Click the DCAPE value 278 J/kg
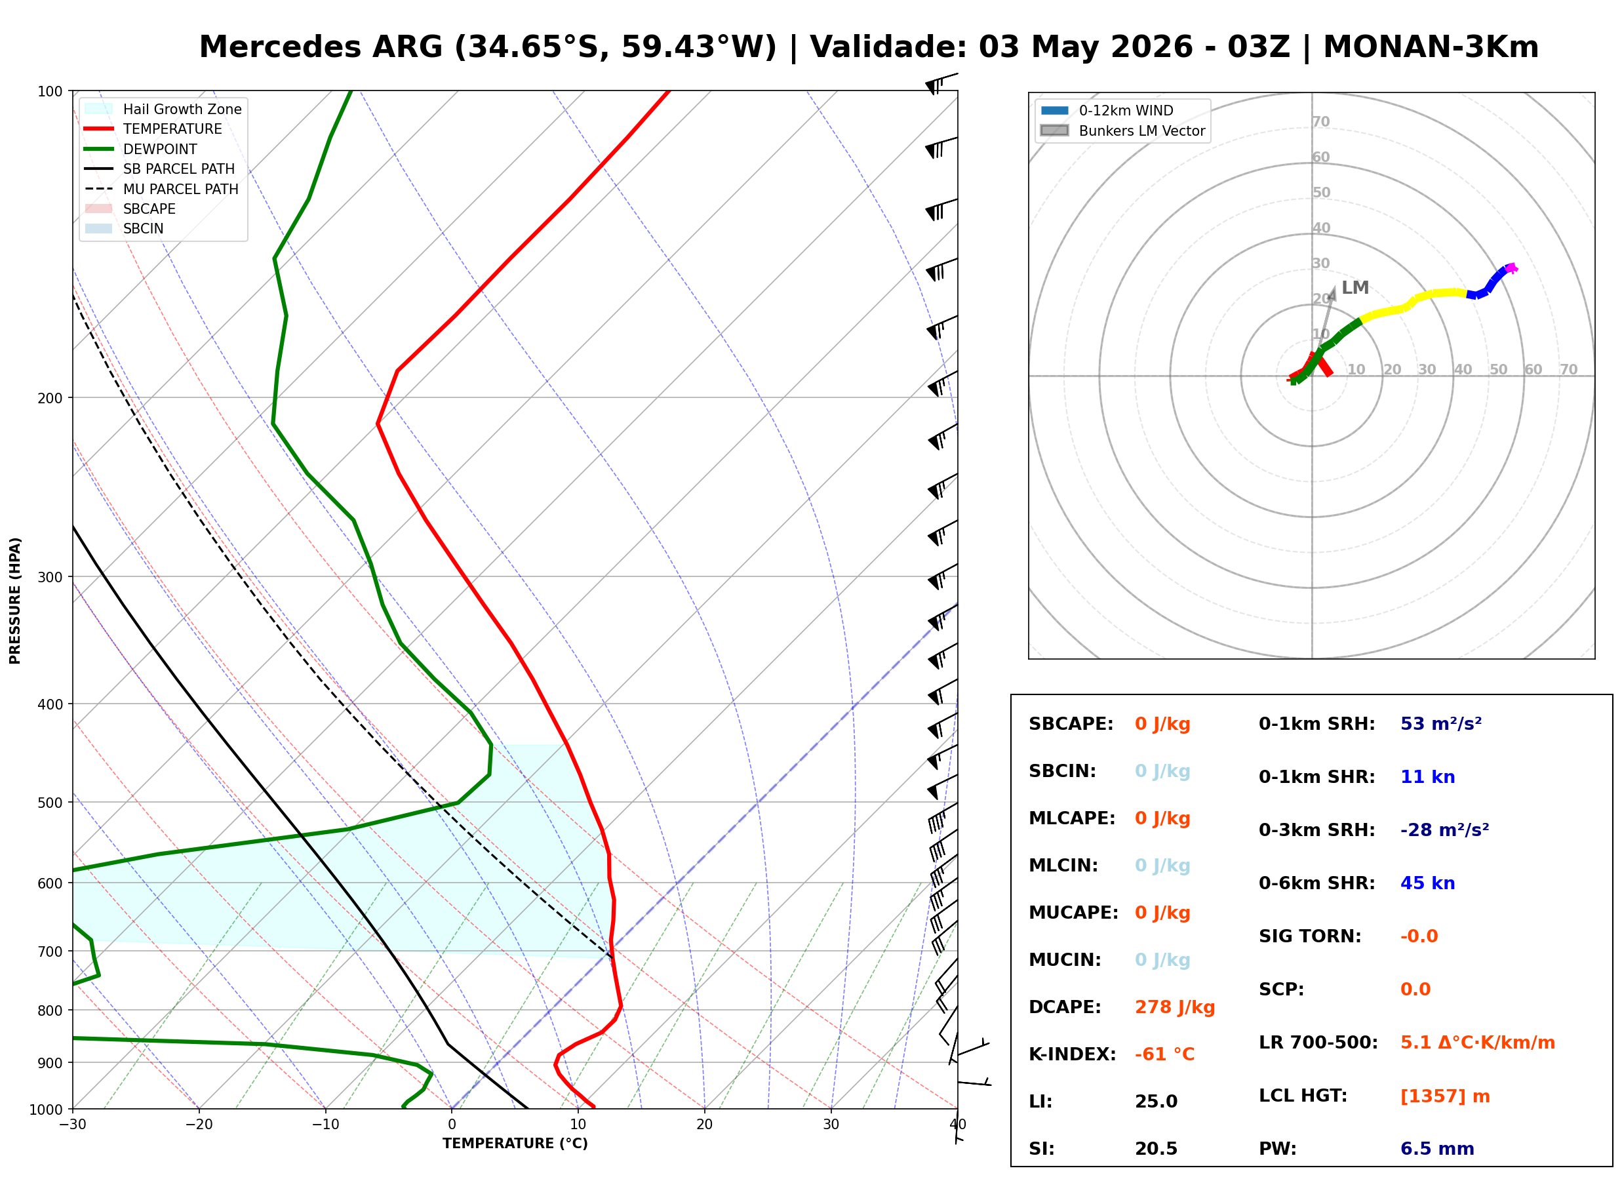This screenshot has width=1622, height=1200. (x=1175, y=1007)
